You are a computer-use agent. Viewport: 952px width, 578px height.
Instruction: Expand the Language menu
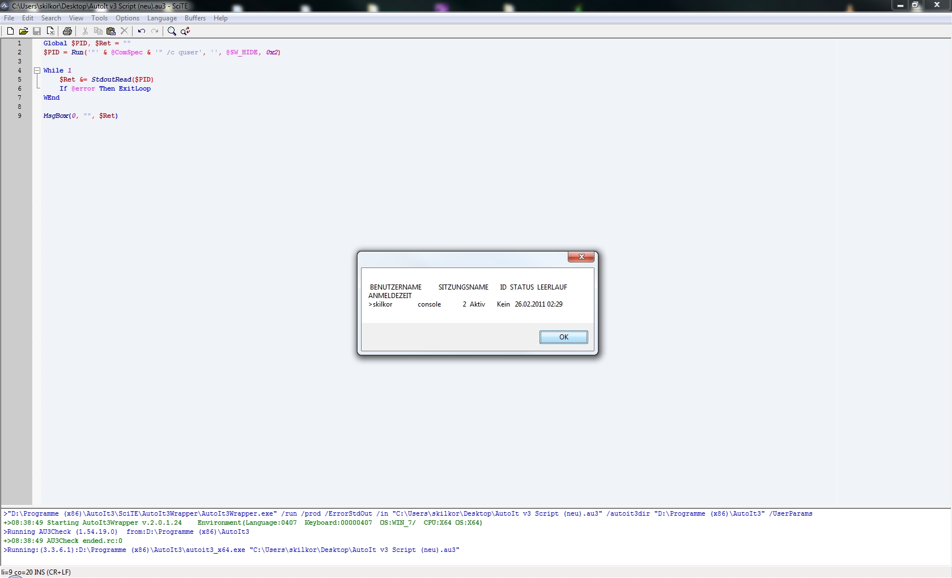point(161,18)
